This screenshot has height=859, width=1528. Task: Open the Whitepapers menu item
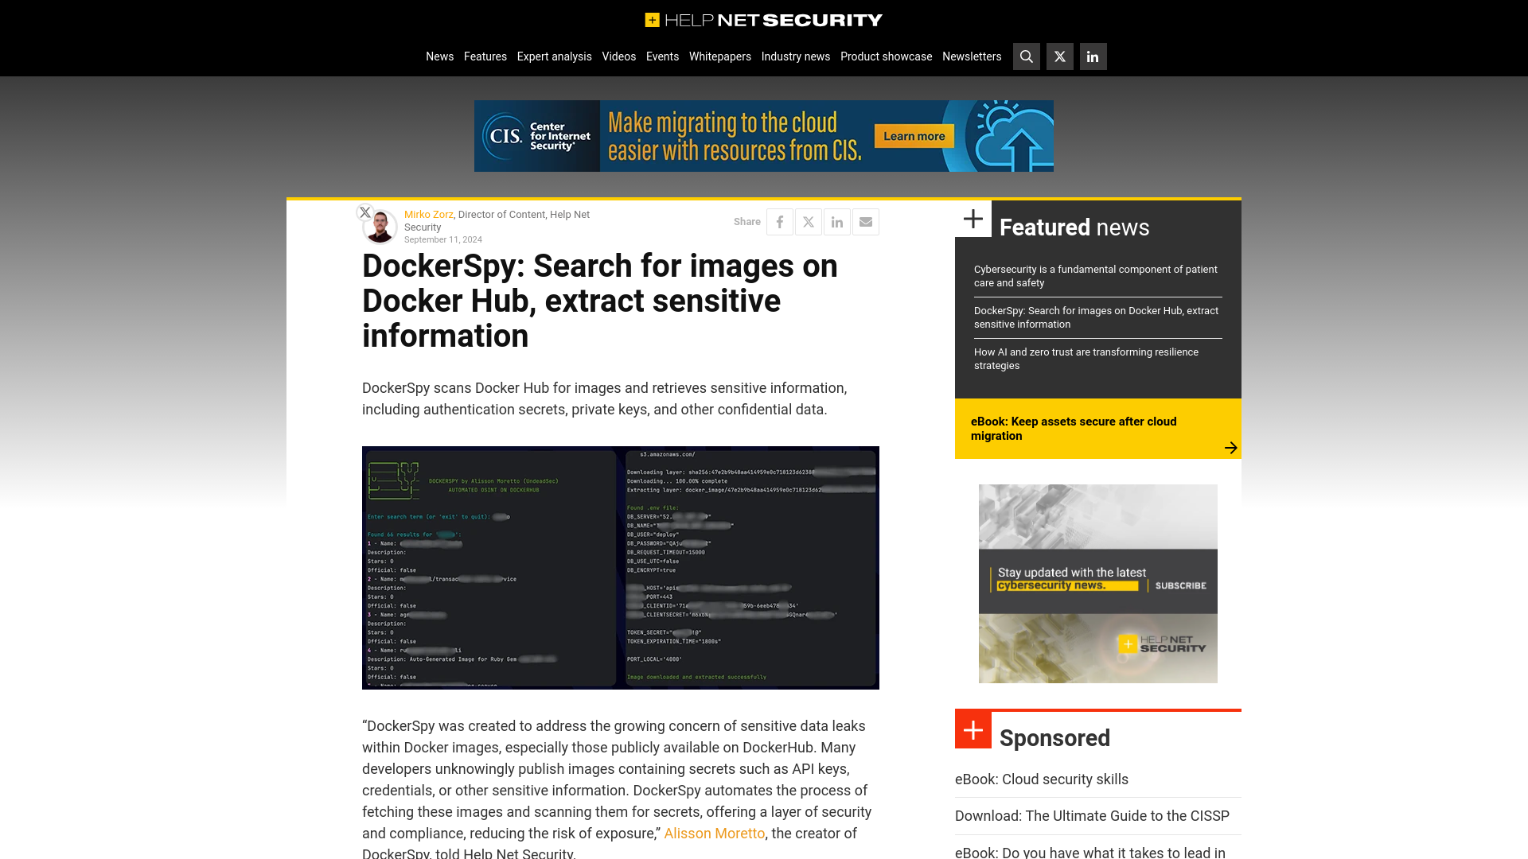click(720, 56)
